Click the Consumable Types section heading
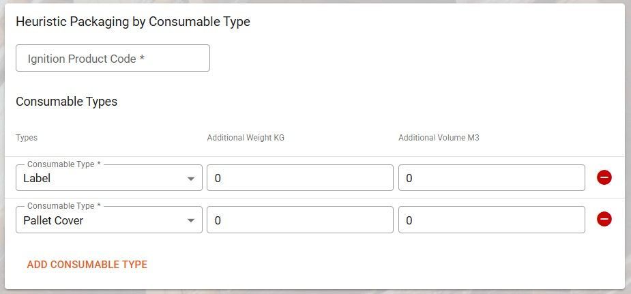631x294 pixels. [x=66, y=102]
